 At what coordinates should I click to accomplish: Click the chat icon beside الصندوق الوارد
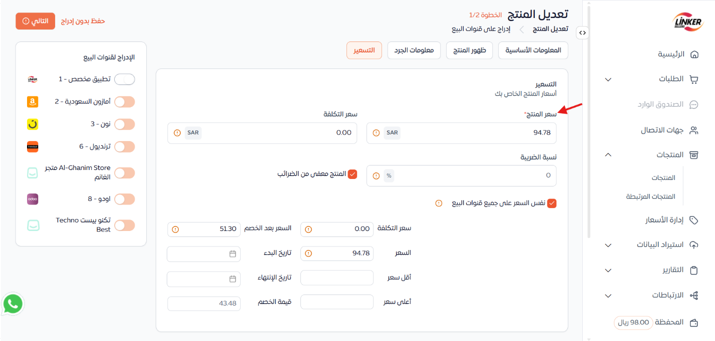pyautogui.click(x=694, y=104)
